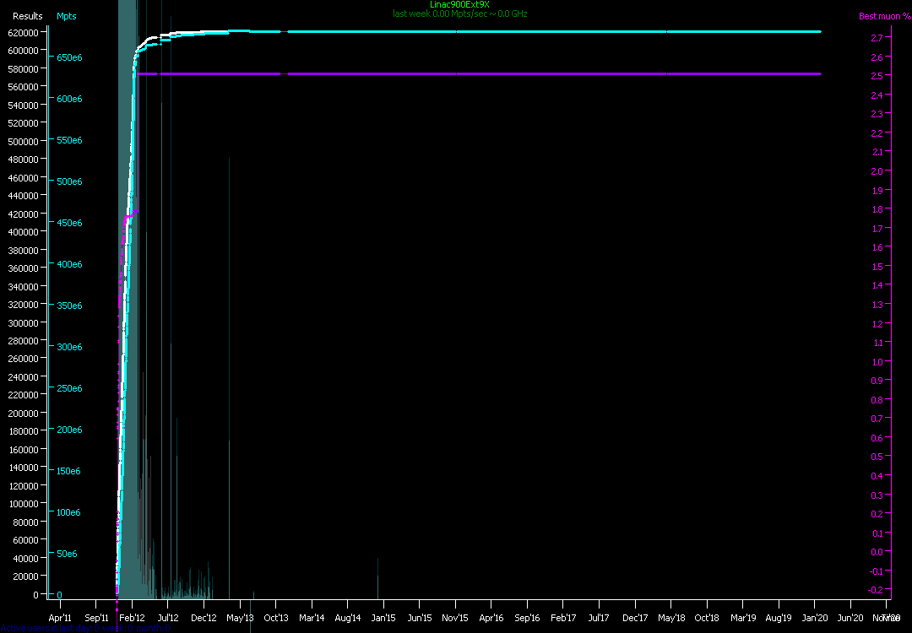Click the 'last week 0.00 Mpts/sec' subtitle
The image size is (912, 633).
coord(459,14)
